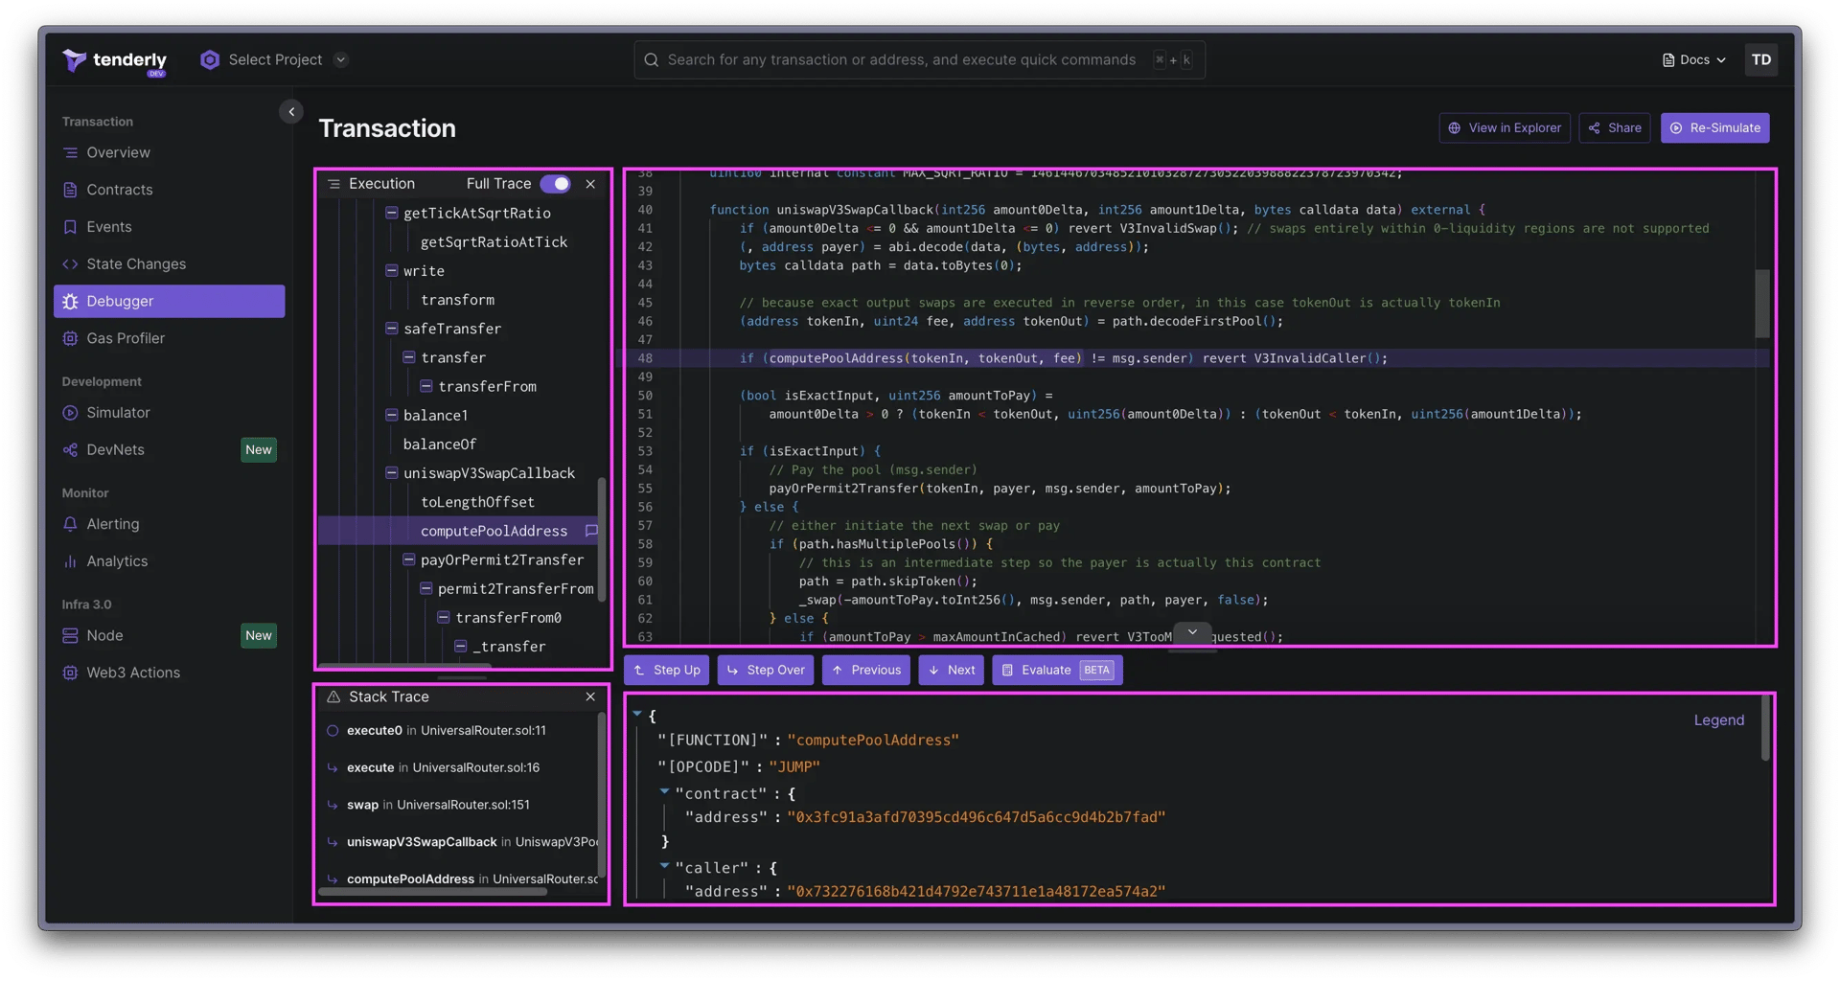Collapse the safeTransfer tree node
Image resolution: width=1840 pixels, height=981 pixels.
click(x=392, y=329)
